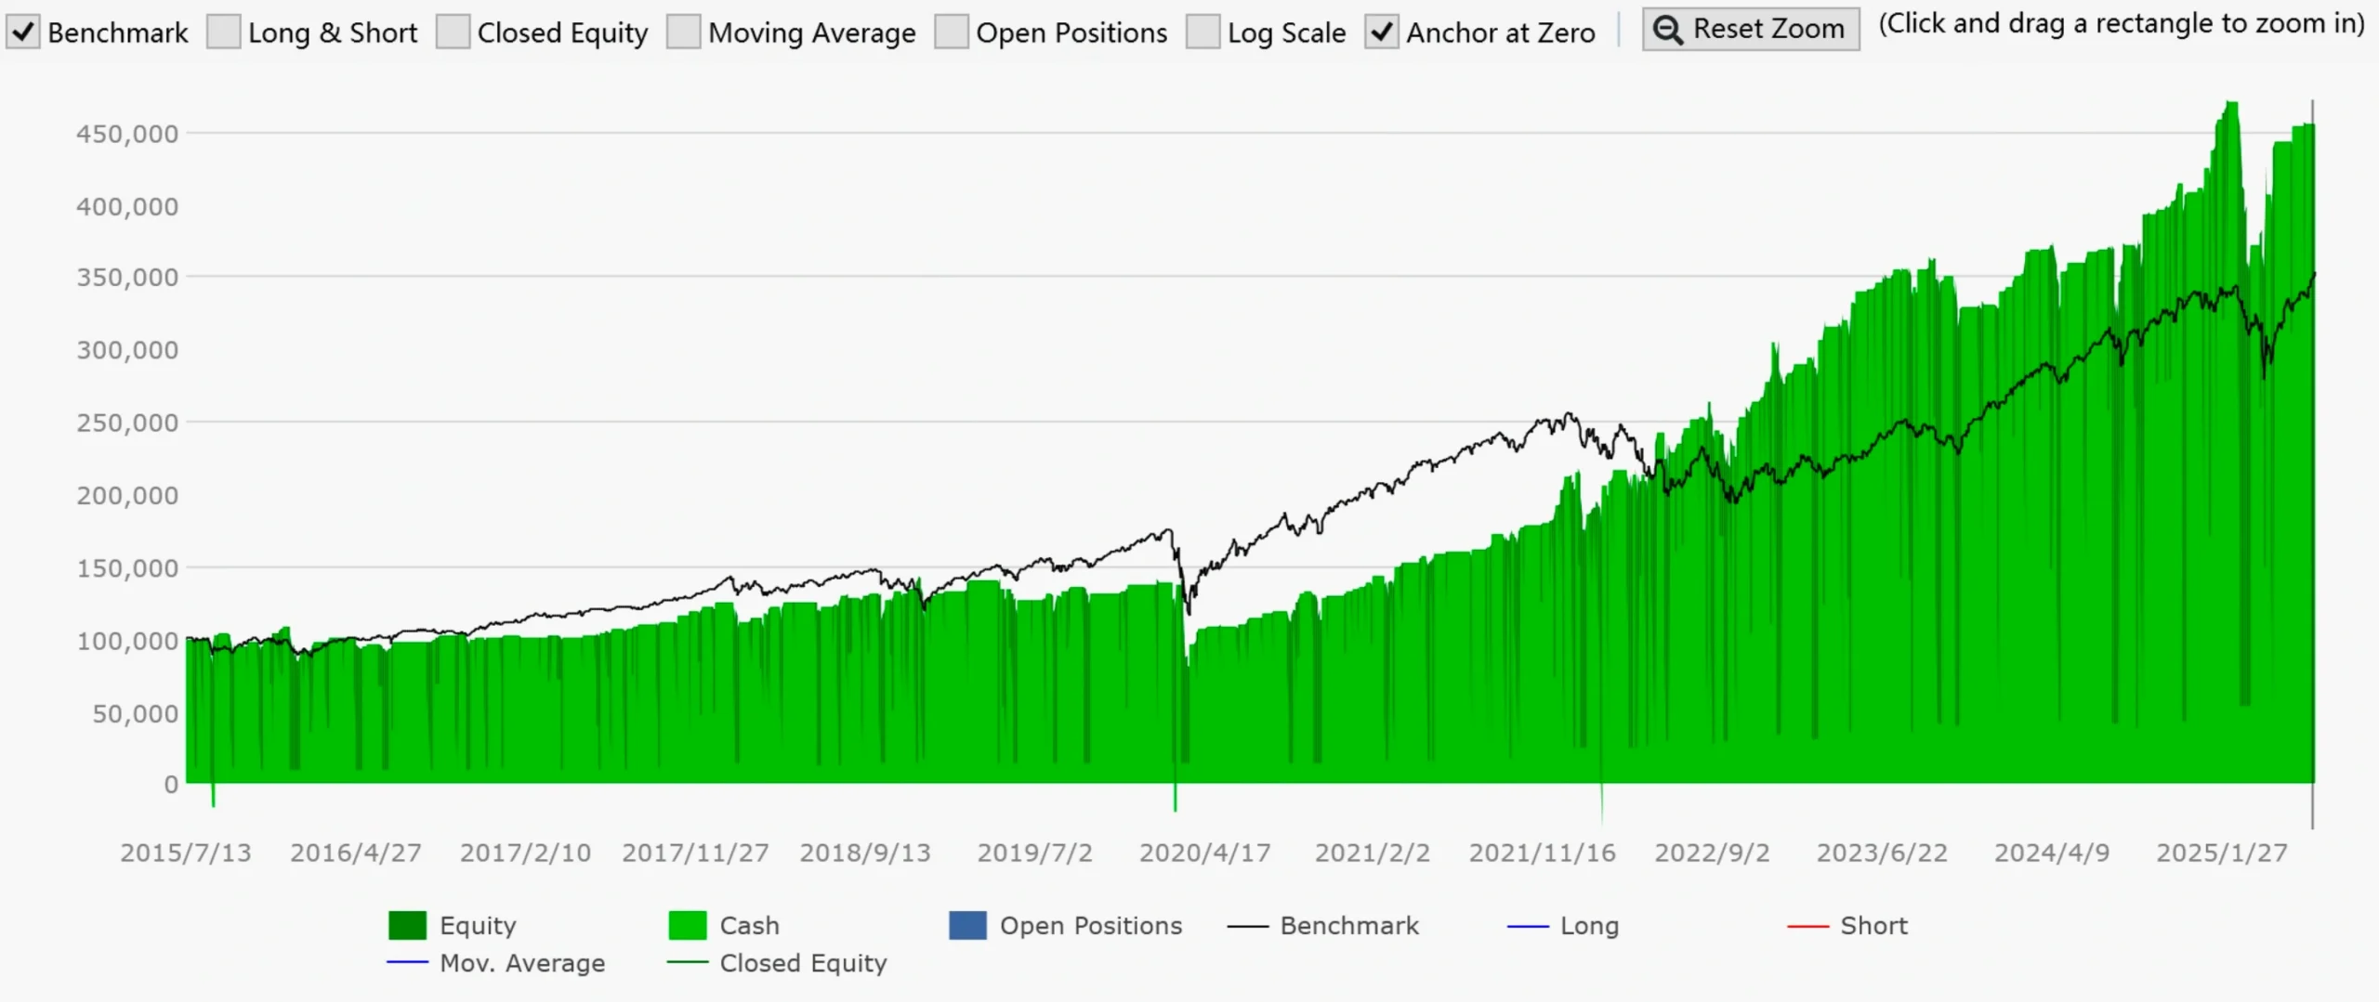Viewport: 2379px width, 1002px height.
Task: Toggle the Log Scale checkbox
Action: [x=1203, y=33]
